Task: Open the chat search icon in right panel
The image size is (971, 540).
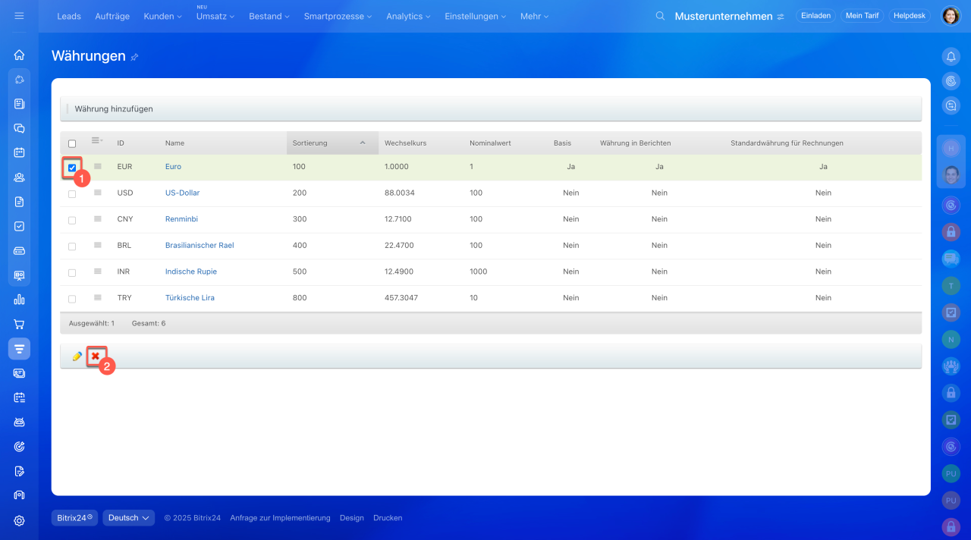Action: click(951, 105)
